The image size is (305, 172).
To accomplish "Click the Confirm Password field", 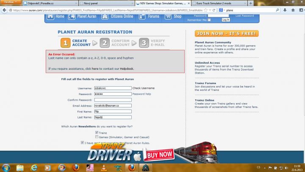I will [x=113, y=100].
